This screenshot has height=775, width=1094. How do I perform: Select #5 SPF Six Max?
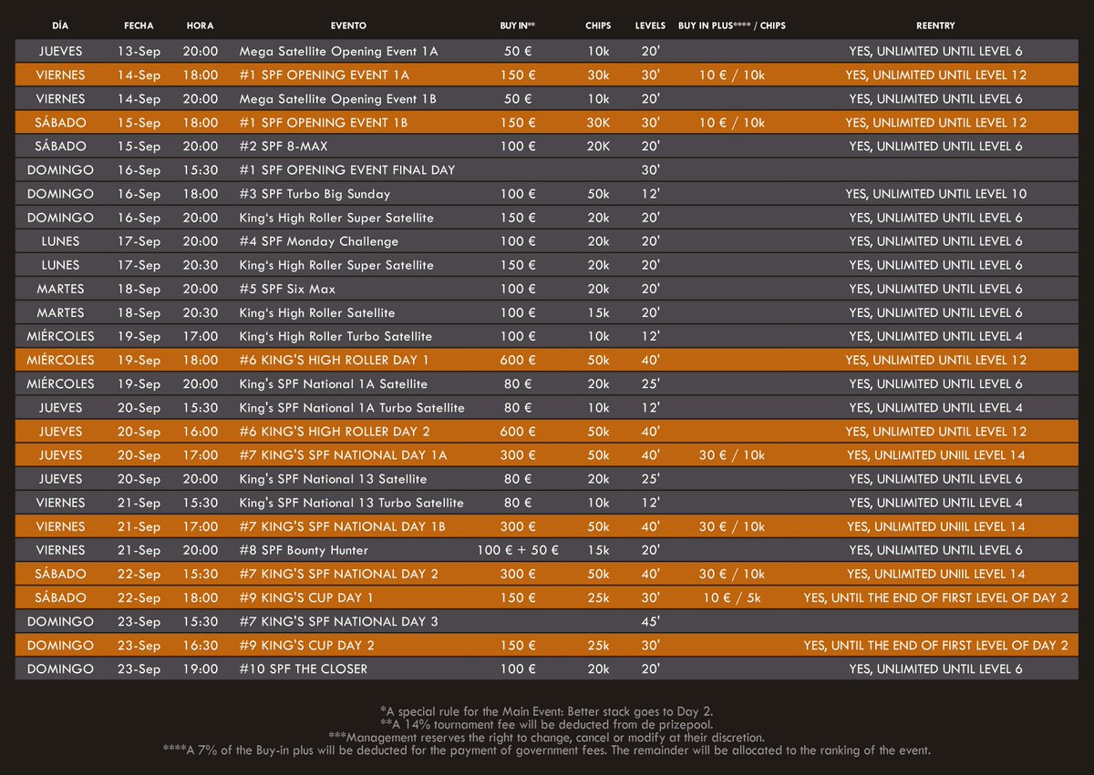pos(287,289)
